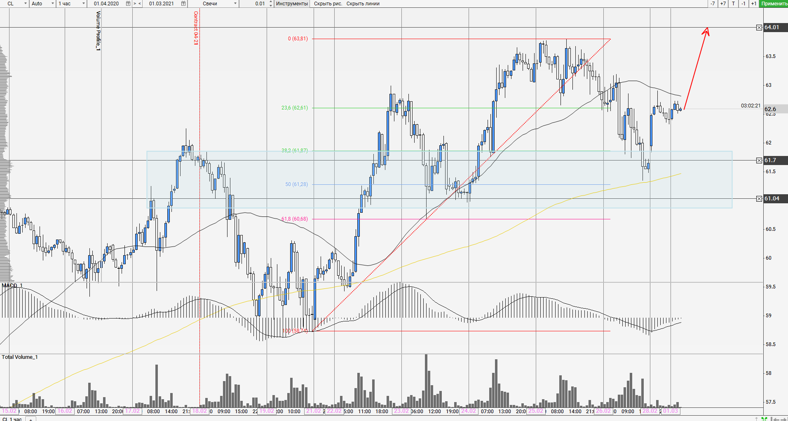Image resolution: width=788 pixels, height=421 pixels.
Task: Click the '>' date shift arrow
Action: [135, 4]
